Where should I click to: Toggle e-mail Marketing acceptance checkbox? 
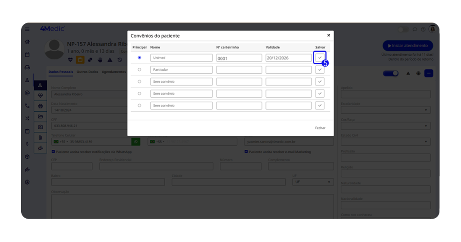coord(246,152)
